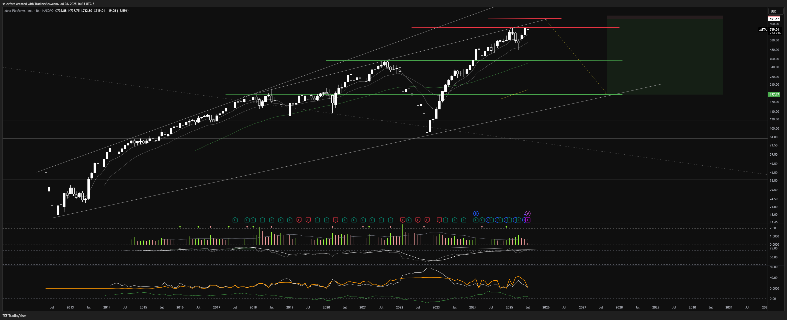Viewport: 787px width, 320px height.
Task: Click the −19.08 (−2.59%) change value
Action: [x=117, y=11]
